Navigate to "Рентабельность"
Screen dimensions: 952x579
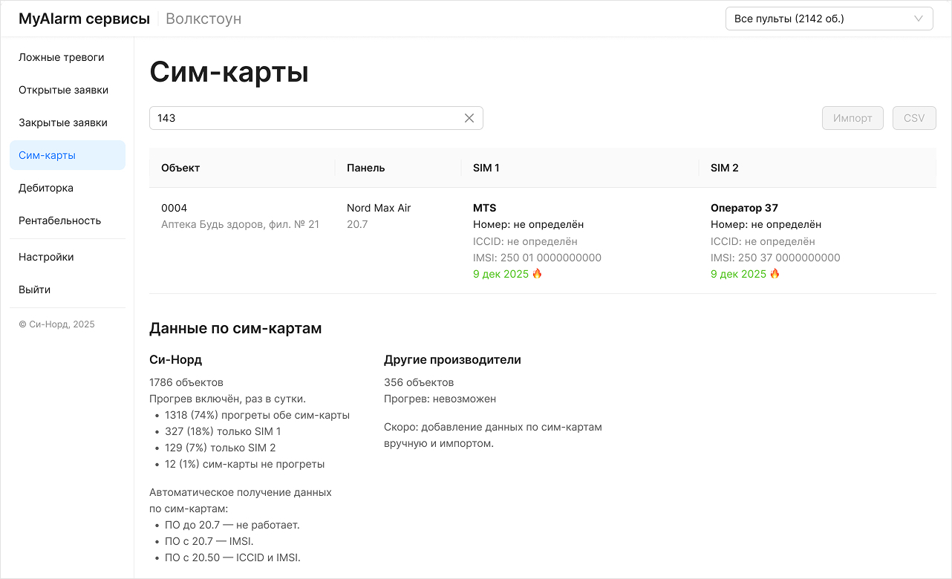[x=60, y=220]
